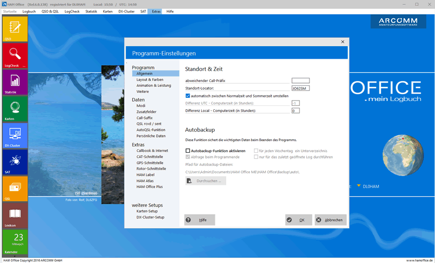Select HAM Label settings

coord(145,174)
